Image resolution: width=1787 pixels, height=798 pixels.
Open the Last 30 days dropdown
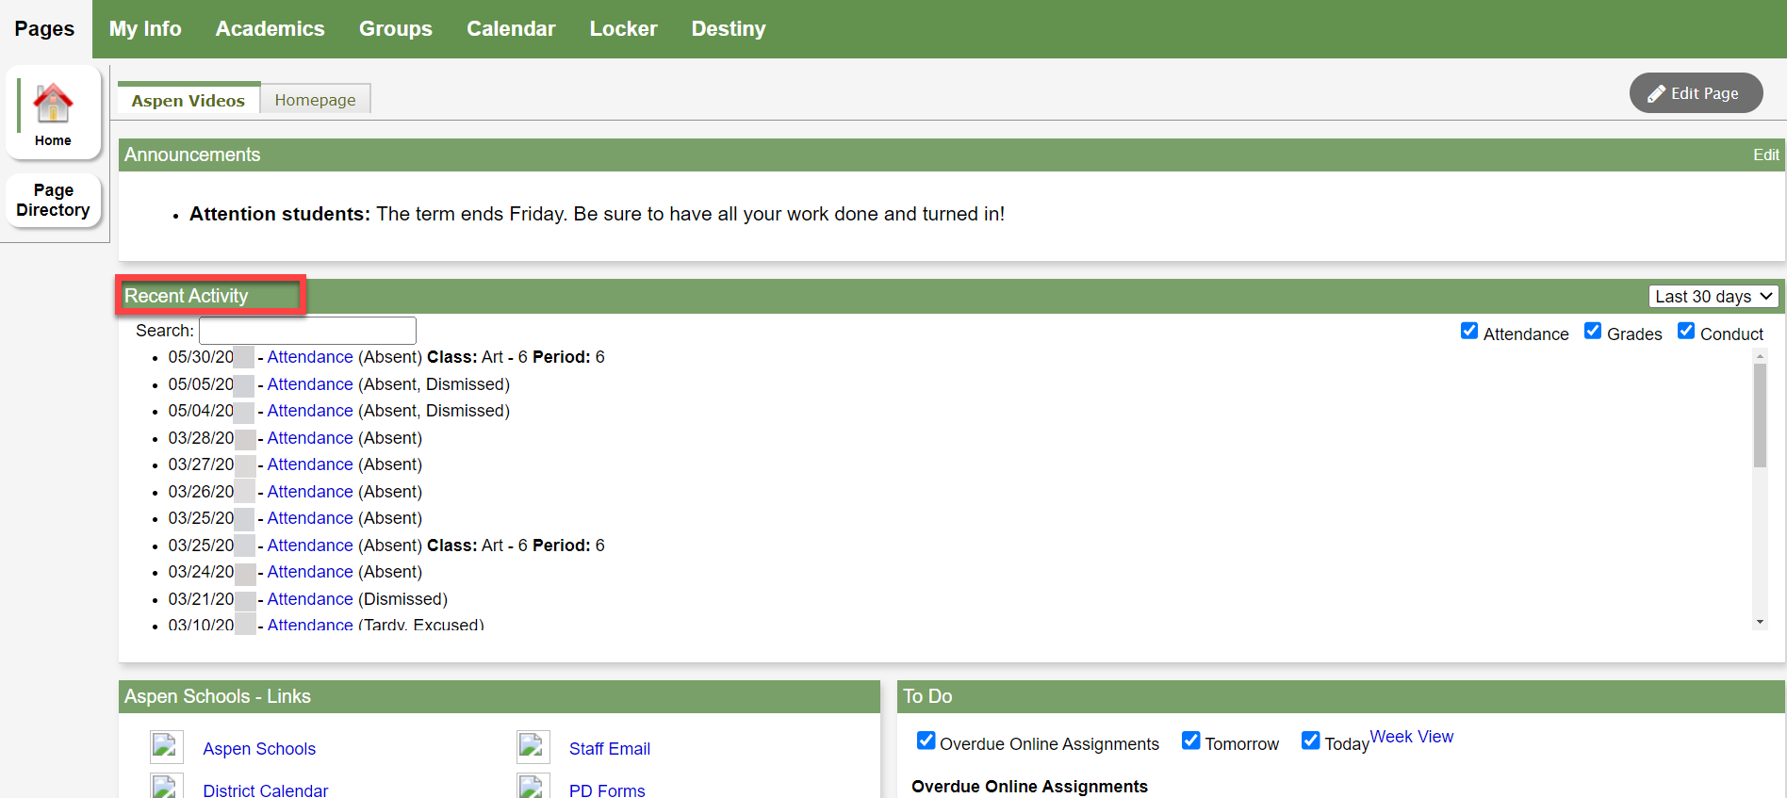coord(1713,297)
